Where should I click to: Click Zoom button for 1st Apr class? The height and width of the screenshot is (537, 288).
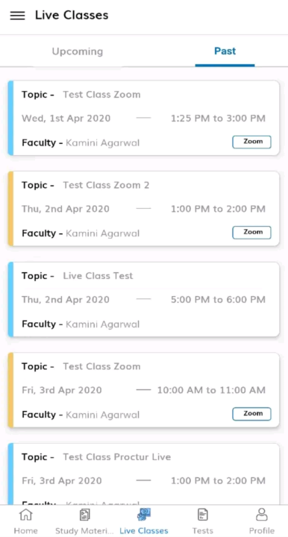[x=251, y=142]
